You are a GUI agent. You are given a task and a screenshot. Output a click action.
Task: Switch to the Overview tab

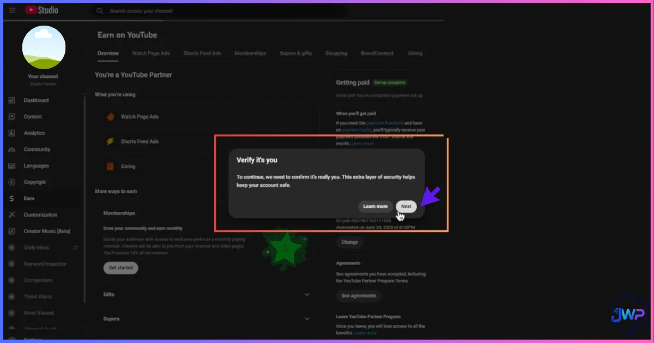click(x=108, y=53)
